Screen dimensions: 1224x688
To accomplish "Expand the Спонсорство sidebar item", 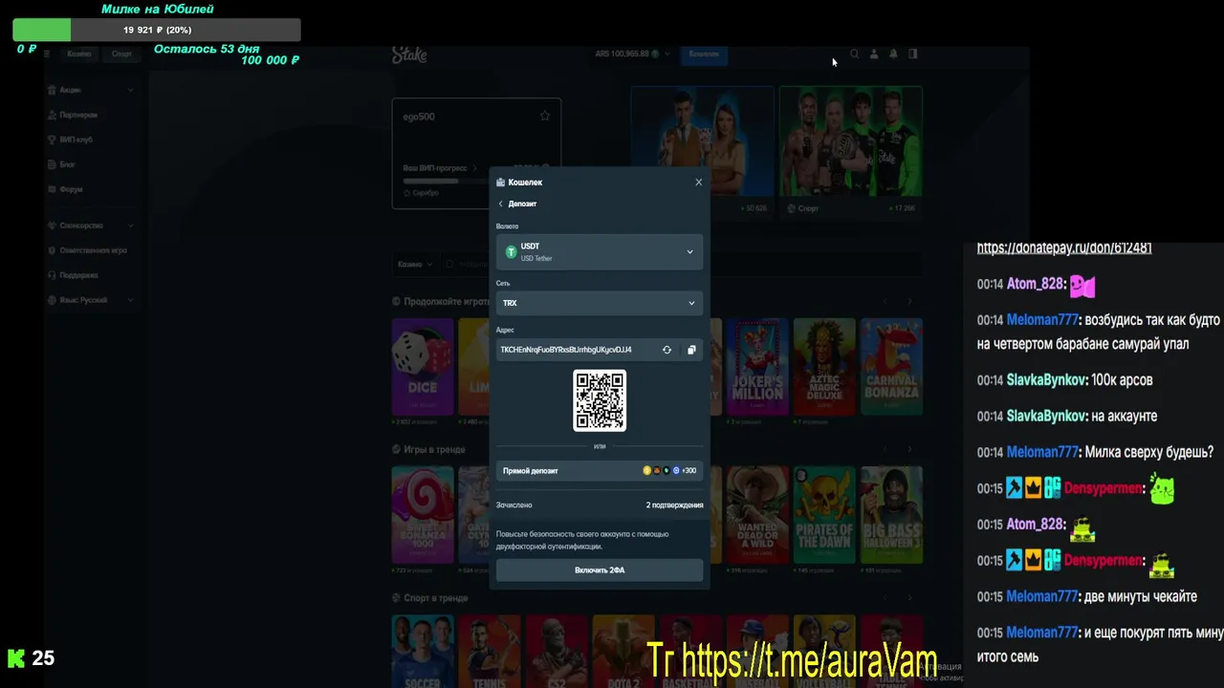I will coord(90,226).
